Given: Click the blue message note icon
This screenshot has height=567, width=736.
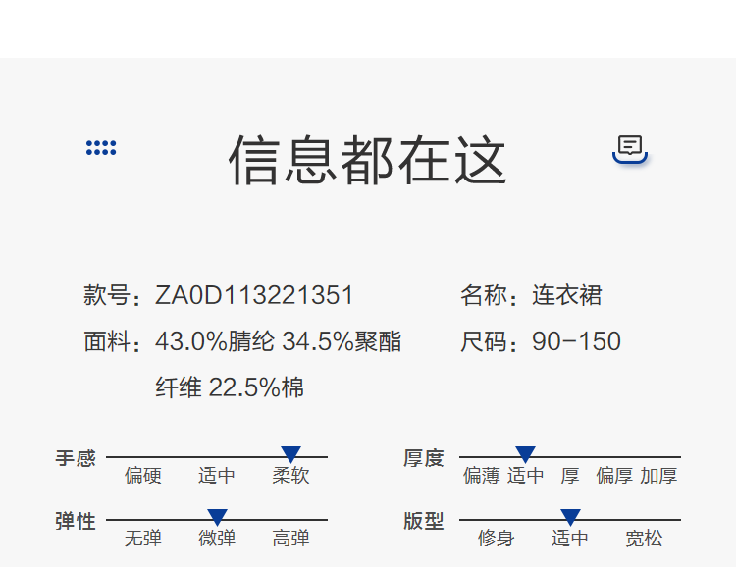Looking at the screenshot, I should click(630, 150).
